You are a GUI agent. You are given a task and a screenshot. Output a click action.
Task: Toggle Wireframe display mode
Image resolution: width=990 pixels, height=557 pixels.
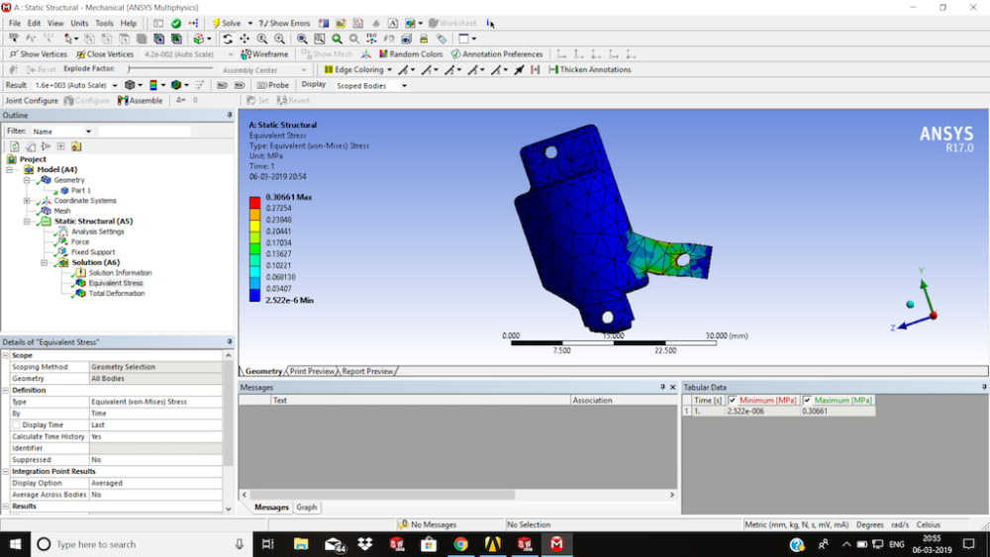pyautogui.click(x=264, y=54)
